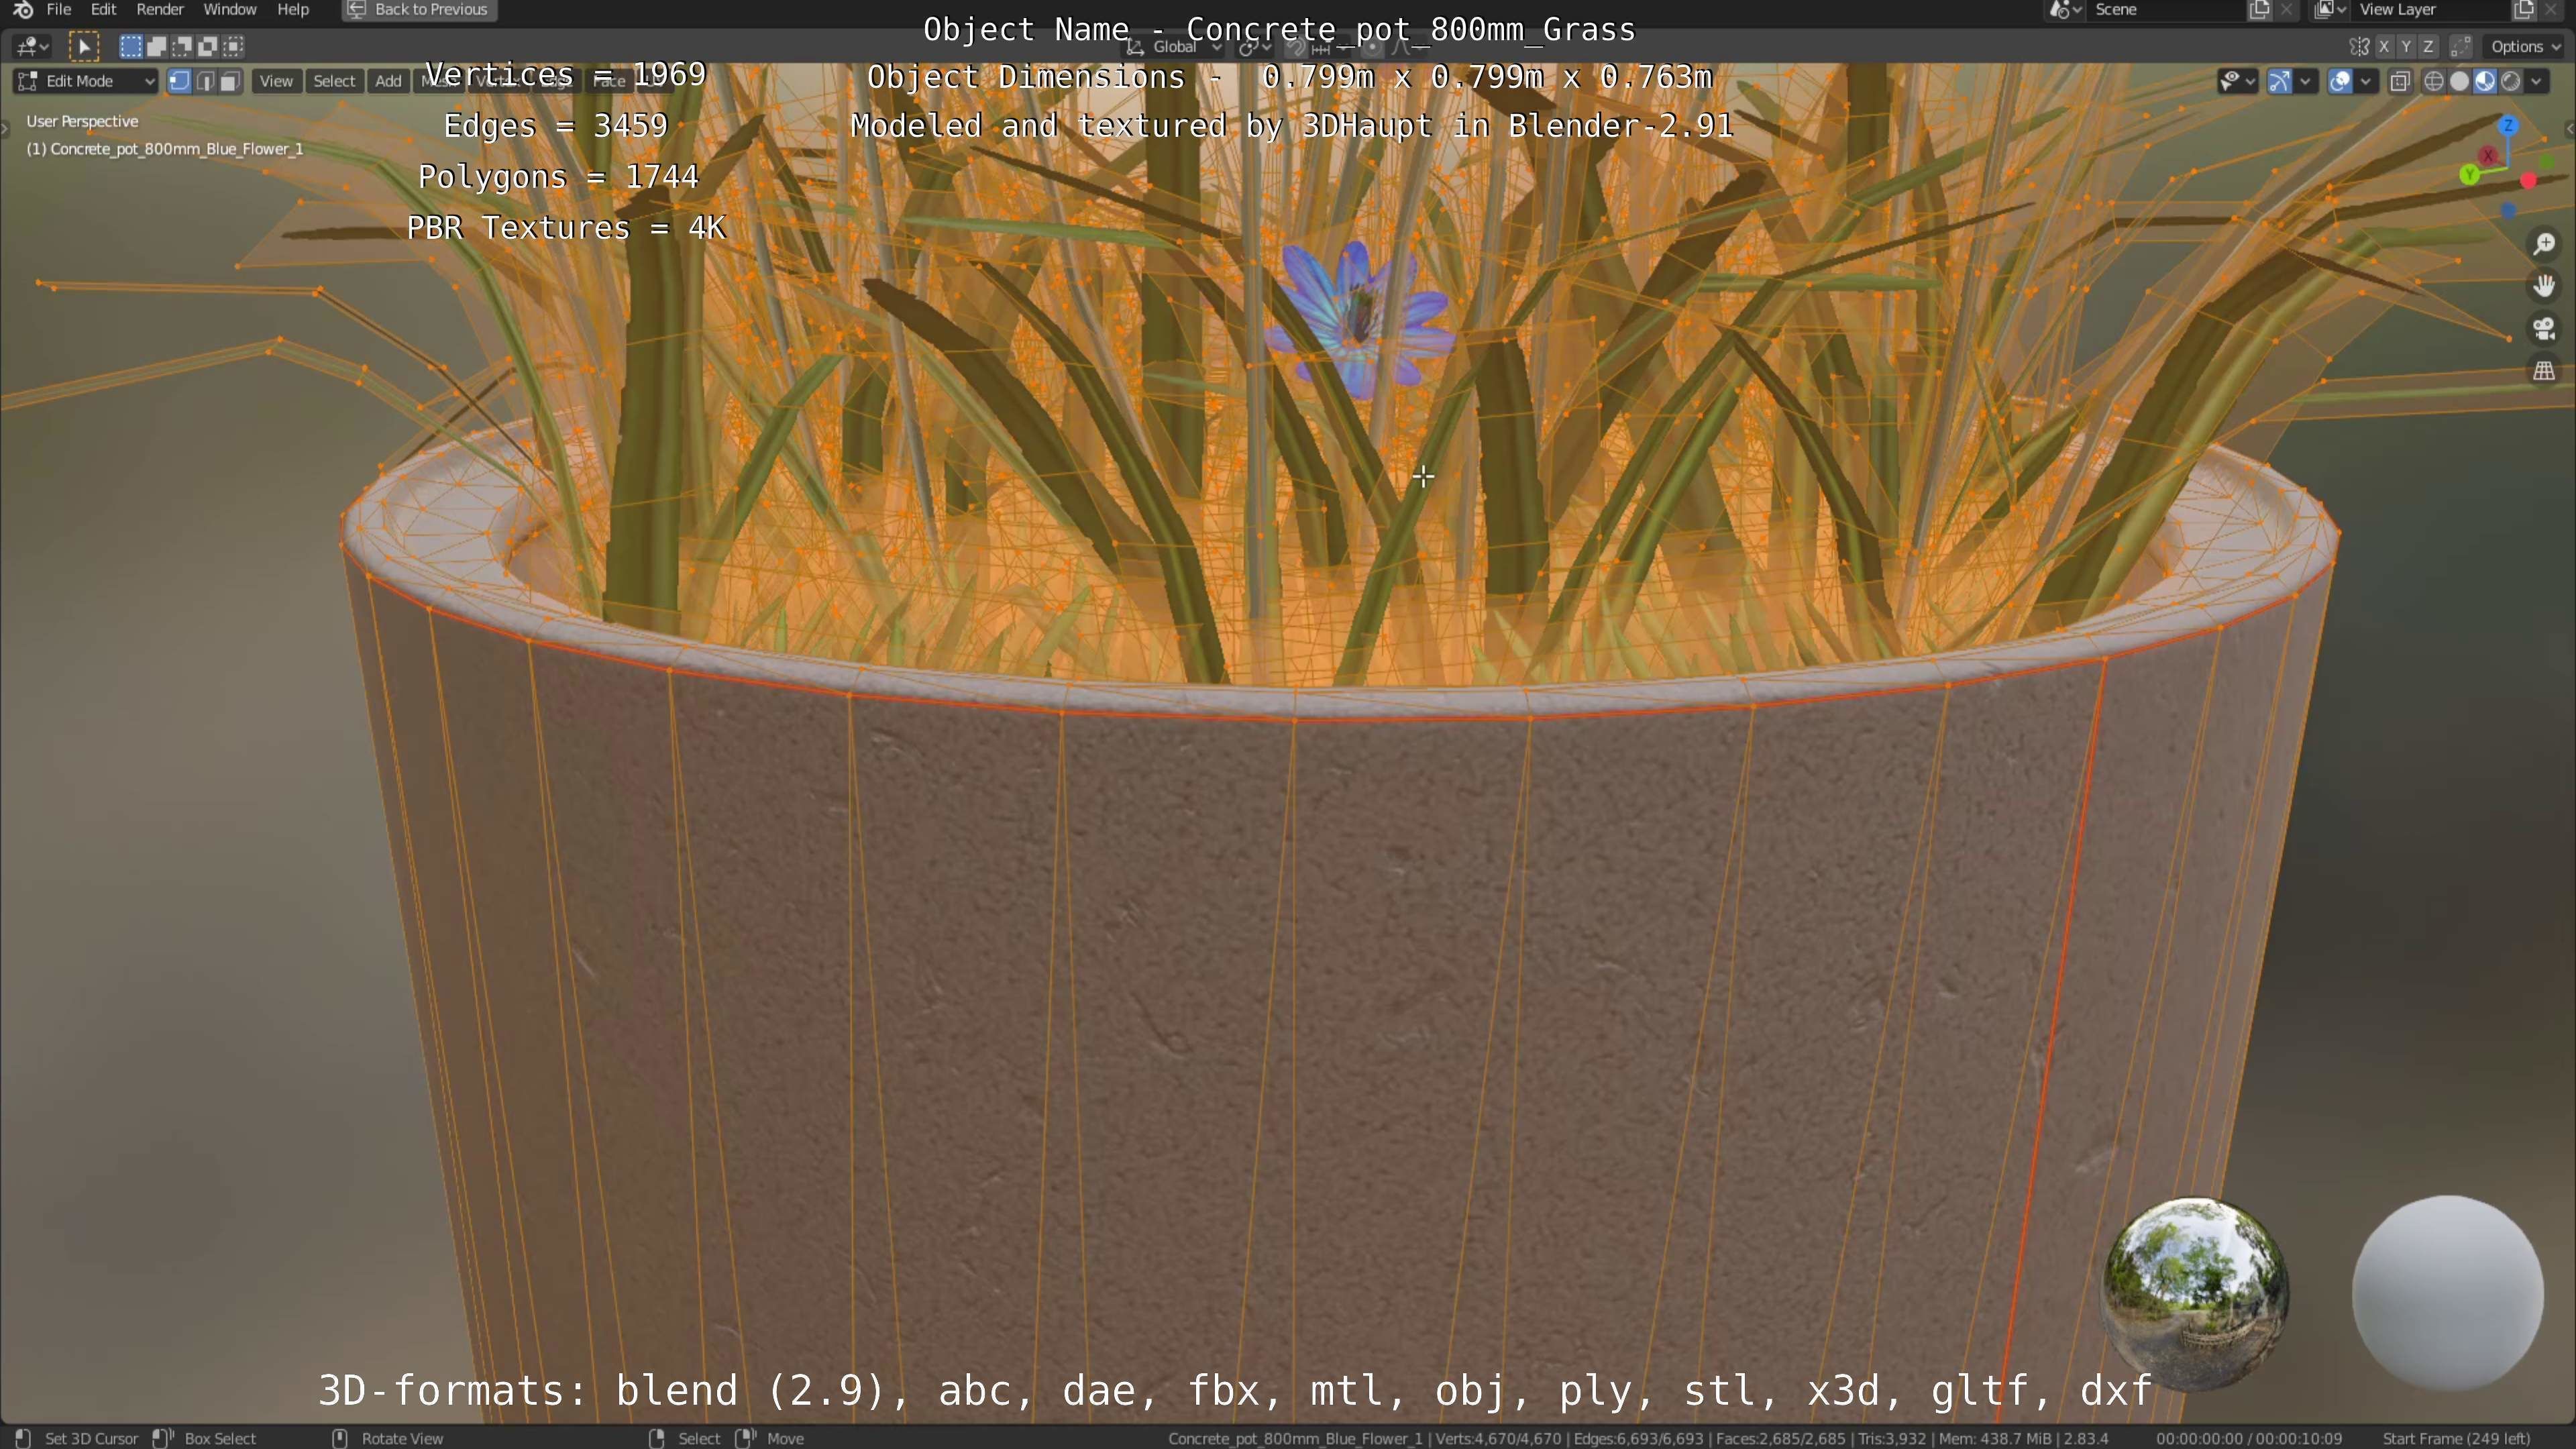
Task: Choose the Invert selection mode icon
Action: (208, 46)
